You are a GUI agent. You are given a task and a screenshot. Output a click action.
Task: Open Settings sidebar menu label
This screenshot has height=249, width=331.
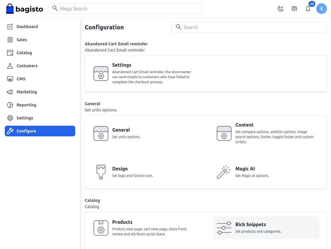[x=25, y=118]
